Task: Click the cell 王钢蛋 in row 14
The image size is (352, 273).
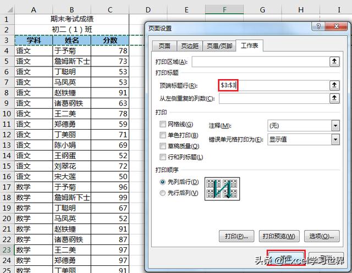Action: click(72, 155)
